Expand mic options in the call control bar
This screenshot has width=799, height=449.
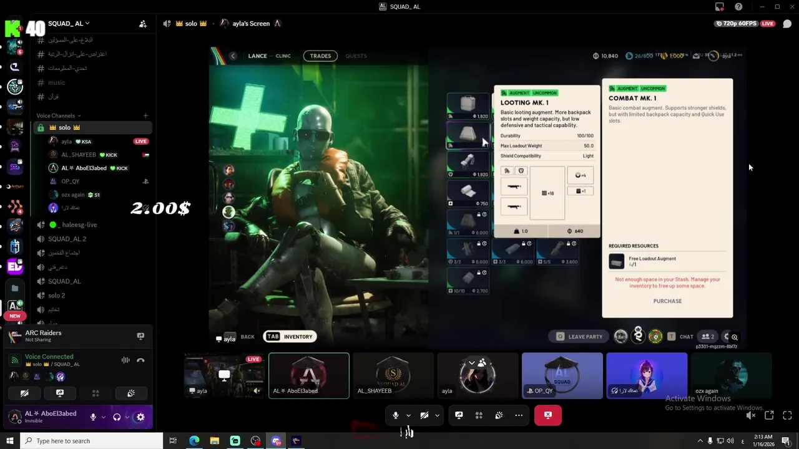click(409, 415)
